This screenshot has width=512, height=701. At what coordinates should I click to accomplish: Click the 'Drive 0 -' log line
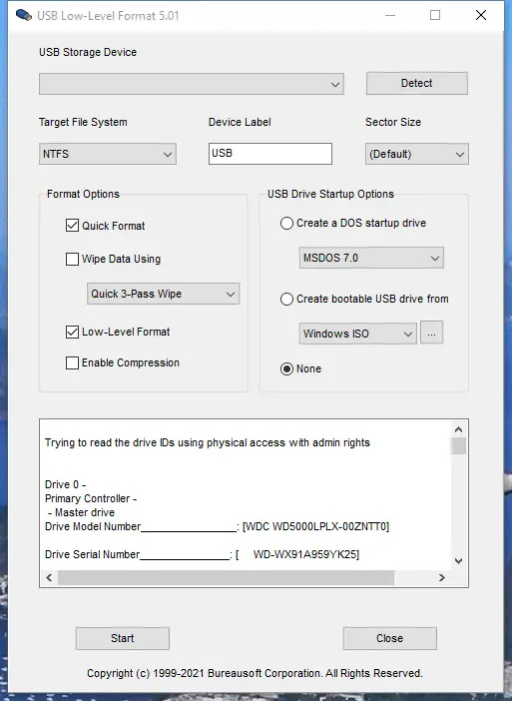65,484
